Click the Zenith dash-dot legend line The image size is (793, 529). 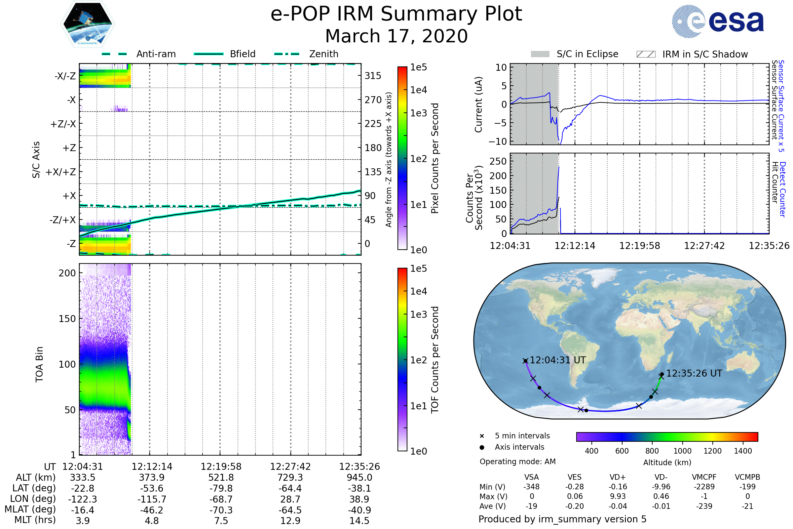(286, 54)
